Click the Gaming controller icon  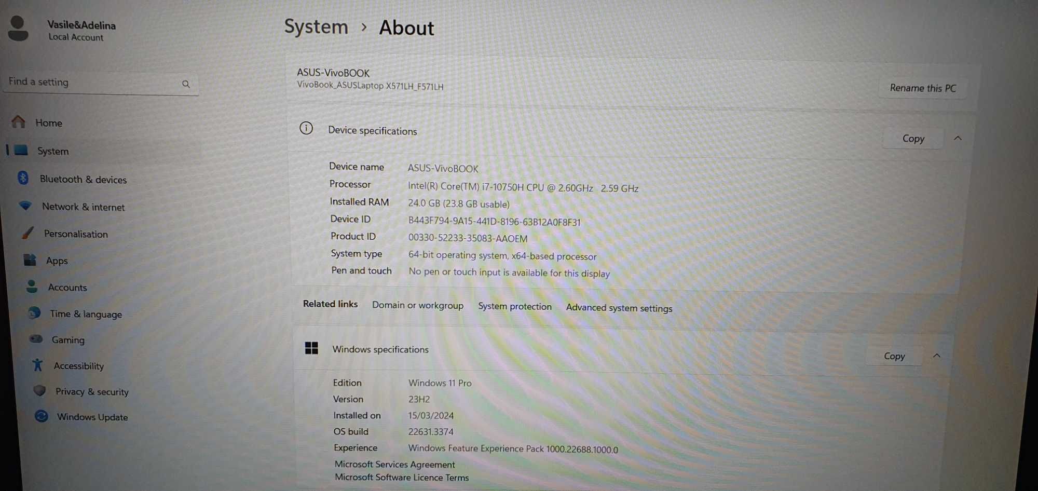click(36, 339)
